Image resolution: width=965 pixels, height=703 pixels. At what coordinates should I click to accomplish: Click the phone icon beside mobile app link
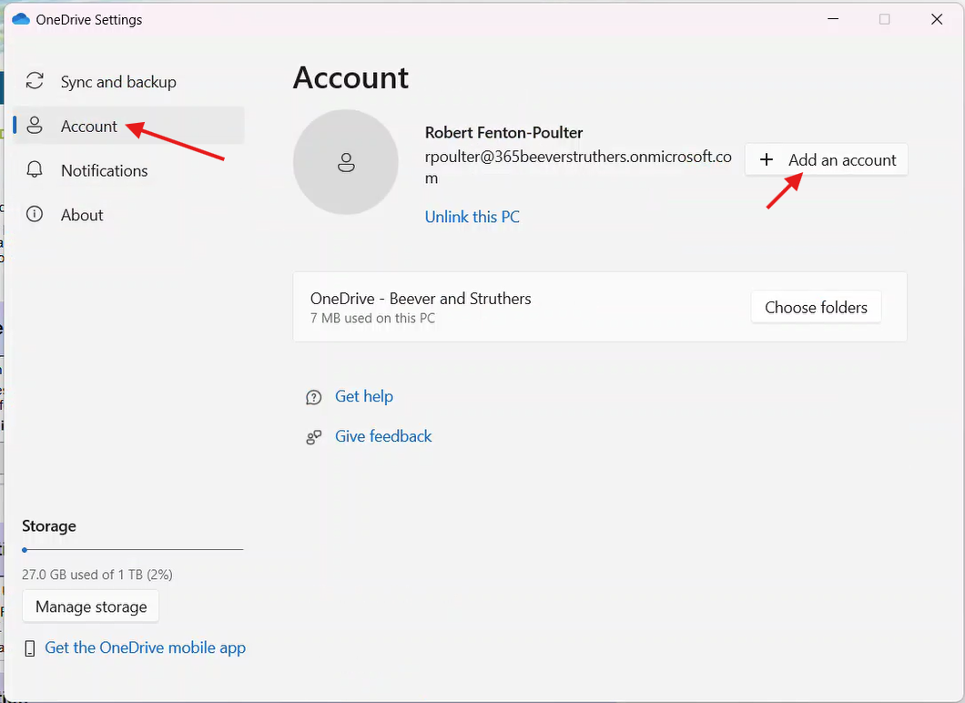tap(30, 648)
